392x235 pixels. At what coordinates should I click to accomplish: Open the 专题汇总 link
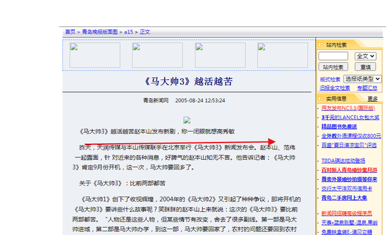[x=367, y=88]
